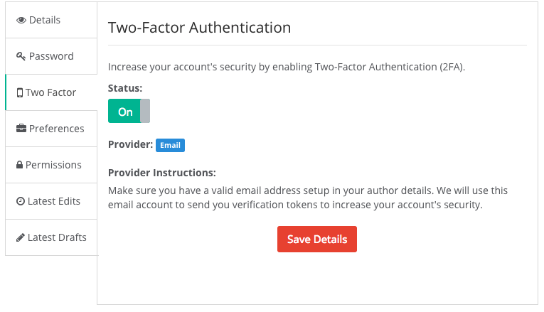Show the Latest Edits tab
The width and height of the screenshot is (544, 312).
pyautogui.click(x=54, y=202)
